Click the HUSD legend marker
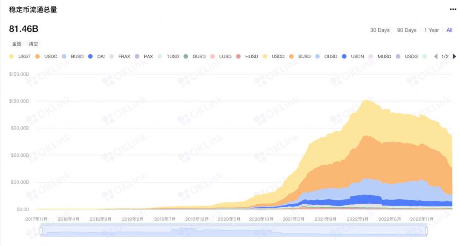 (x=239, y=56)
